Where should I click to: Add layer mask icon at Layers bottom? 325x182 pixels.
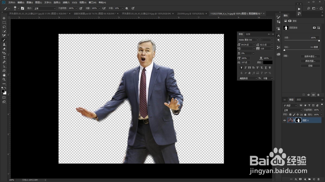(300, 179)
